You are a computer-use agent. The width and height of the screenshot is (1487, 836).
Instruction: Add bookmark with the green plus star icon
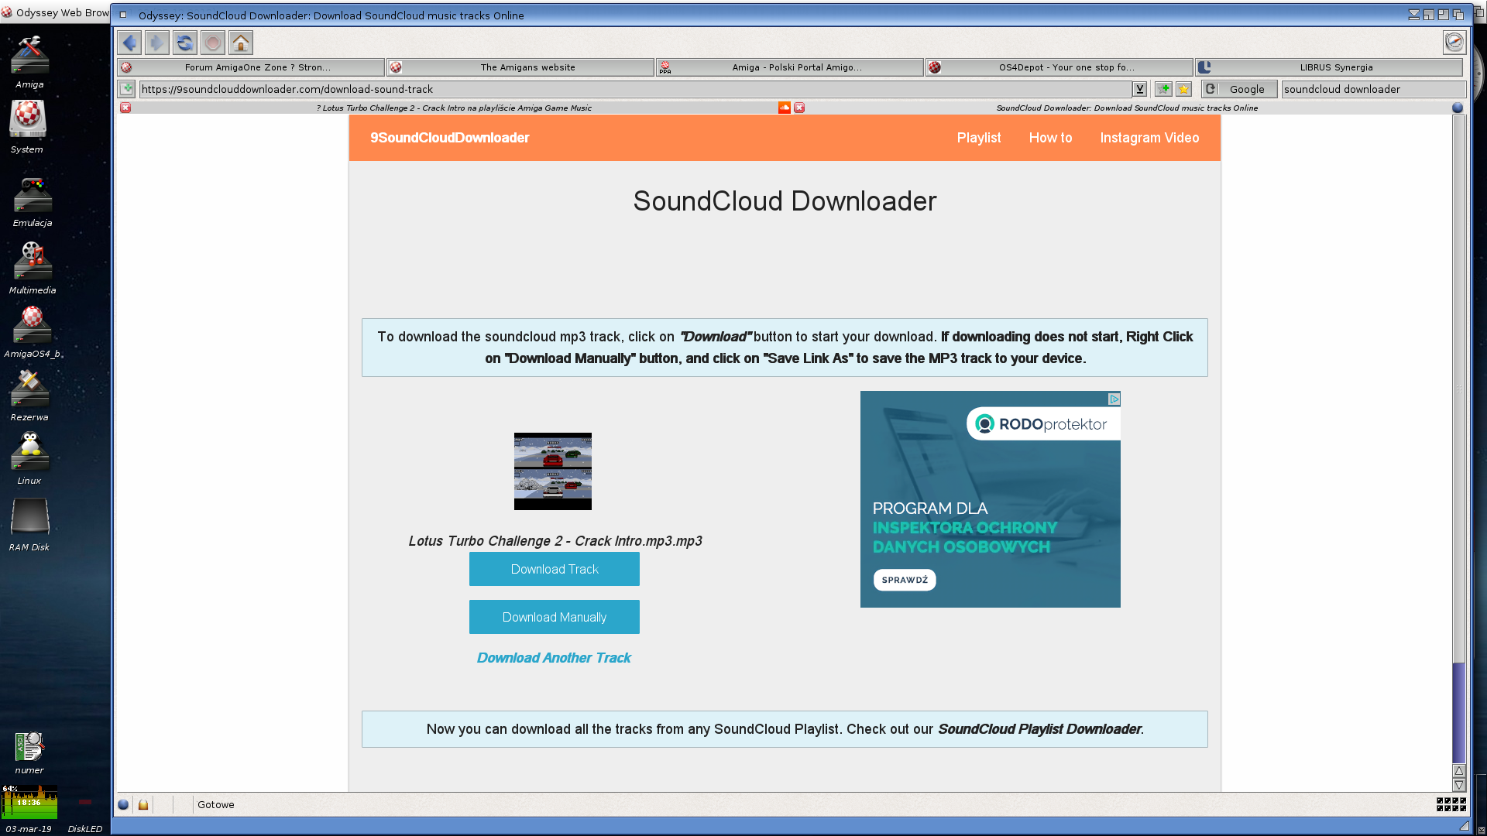pyautogui.click(x=1163, y=89)
